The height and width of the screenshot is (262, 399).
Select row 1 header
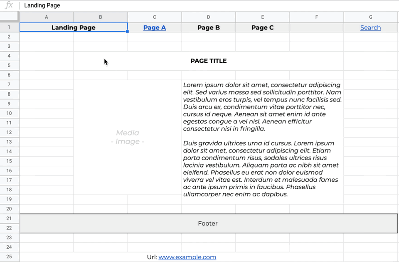coord(9,27)
